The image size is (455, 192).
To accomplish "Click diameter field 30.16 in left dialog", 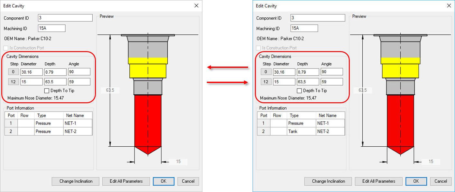I will [32, 72].
